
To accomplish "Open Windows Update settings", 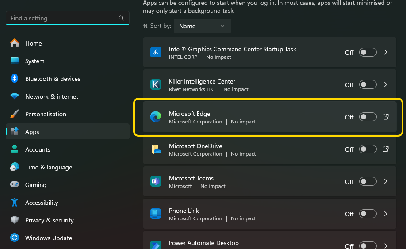I will (x=68, y=238).
